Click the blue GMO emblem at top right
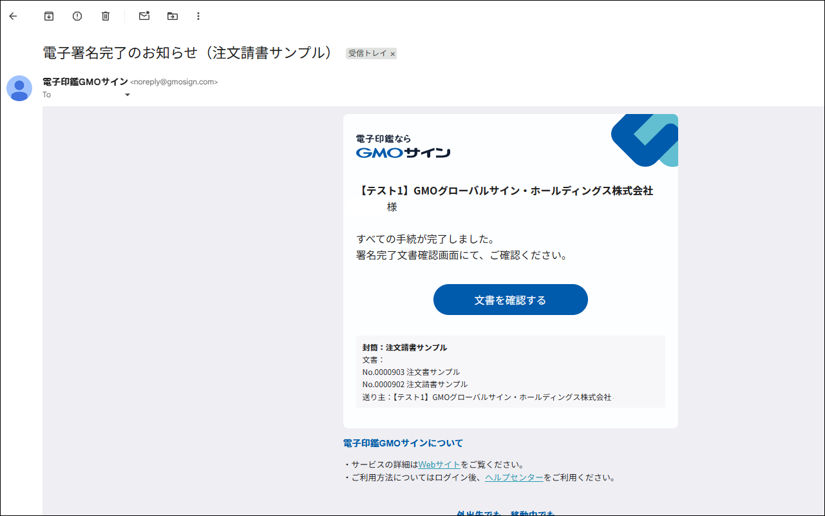Image resolution: width=825 pixels, height=516 pixels. coord(643,140)
